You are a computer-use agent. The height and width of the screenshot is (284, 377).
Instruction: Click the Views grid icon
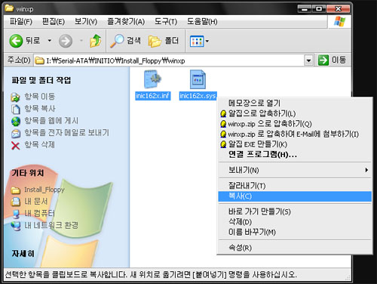coord(197,42)
